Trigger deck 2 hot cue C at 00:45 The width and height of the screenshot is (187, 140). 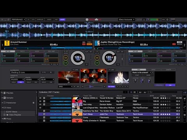coord(164,55)
